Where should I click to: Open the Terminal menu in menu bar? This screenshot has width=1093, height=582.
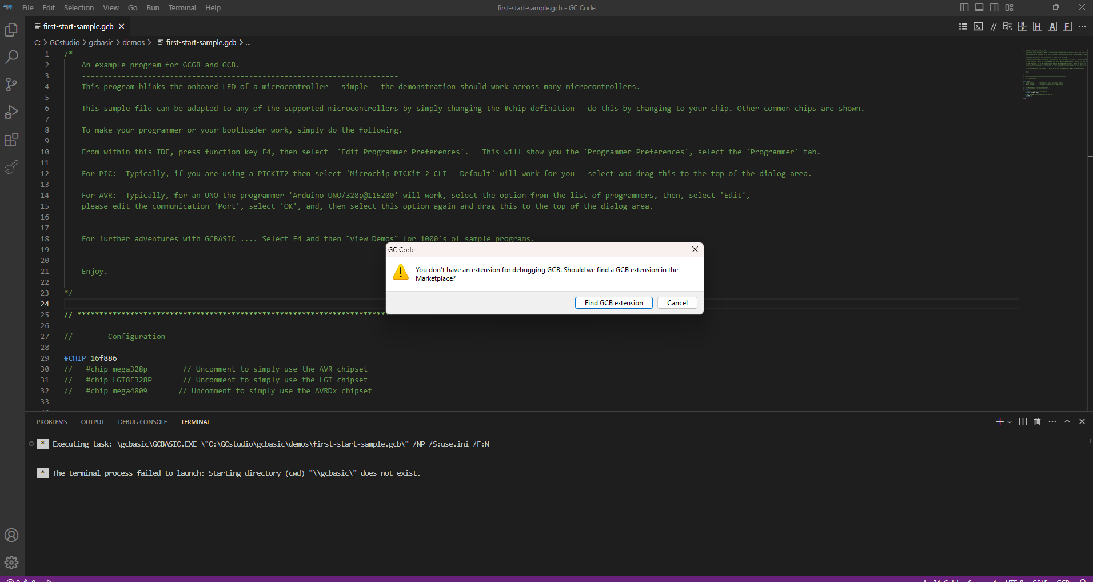coord(182,7)
